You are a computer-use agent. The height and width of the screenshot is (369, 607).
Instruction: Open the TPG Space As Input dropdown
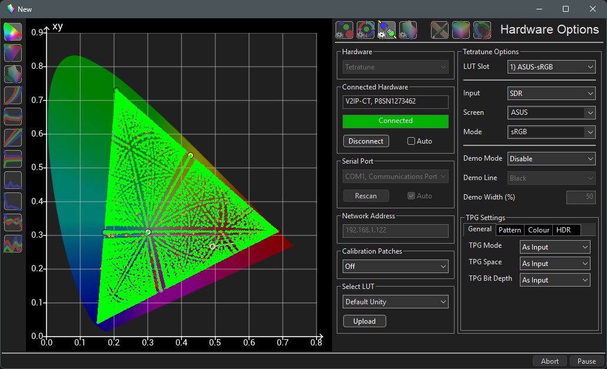[x=555, y=264]
